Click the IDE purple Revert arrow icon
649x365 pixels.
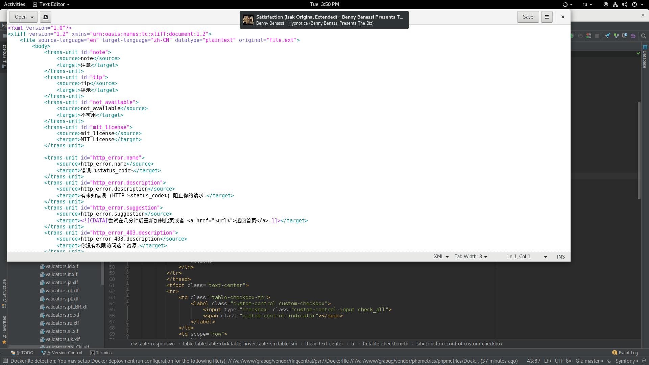[x=633, y=36]
